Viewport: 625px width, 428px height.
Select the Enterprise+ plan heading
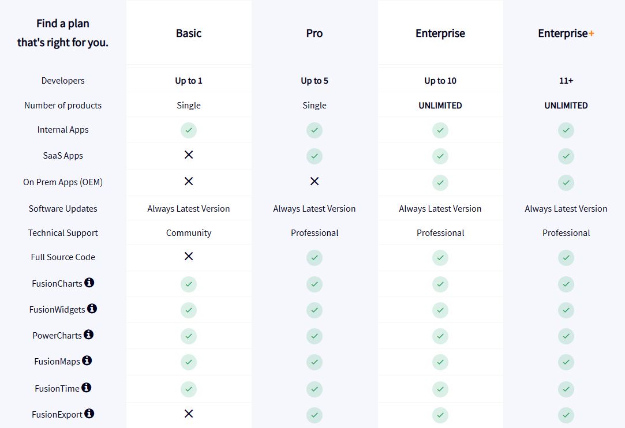click(566, 33)
